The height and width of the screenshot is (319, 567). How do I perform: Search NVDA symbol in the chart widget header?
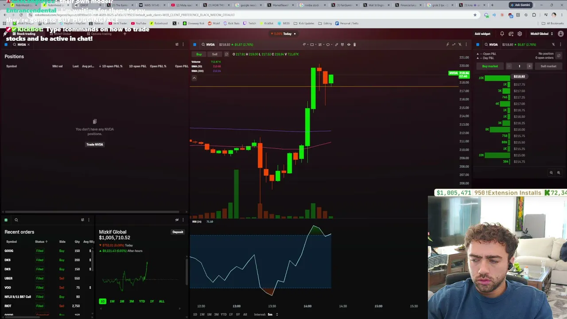[x=208, y=44]
